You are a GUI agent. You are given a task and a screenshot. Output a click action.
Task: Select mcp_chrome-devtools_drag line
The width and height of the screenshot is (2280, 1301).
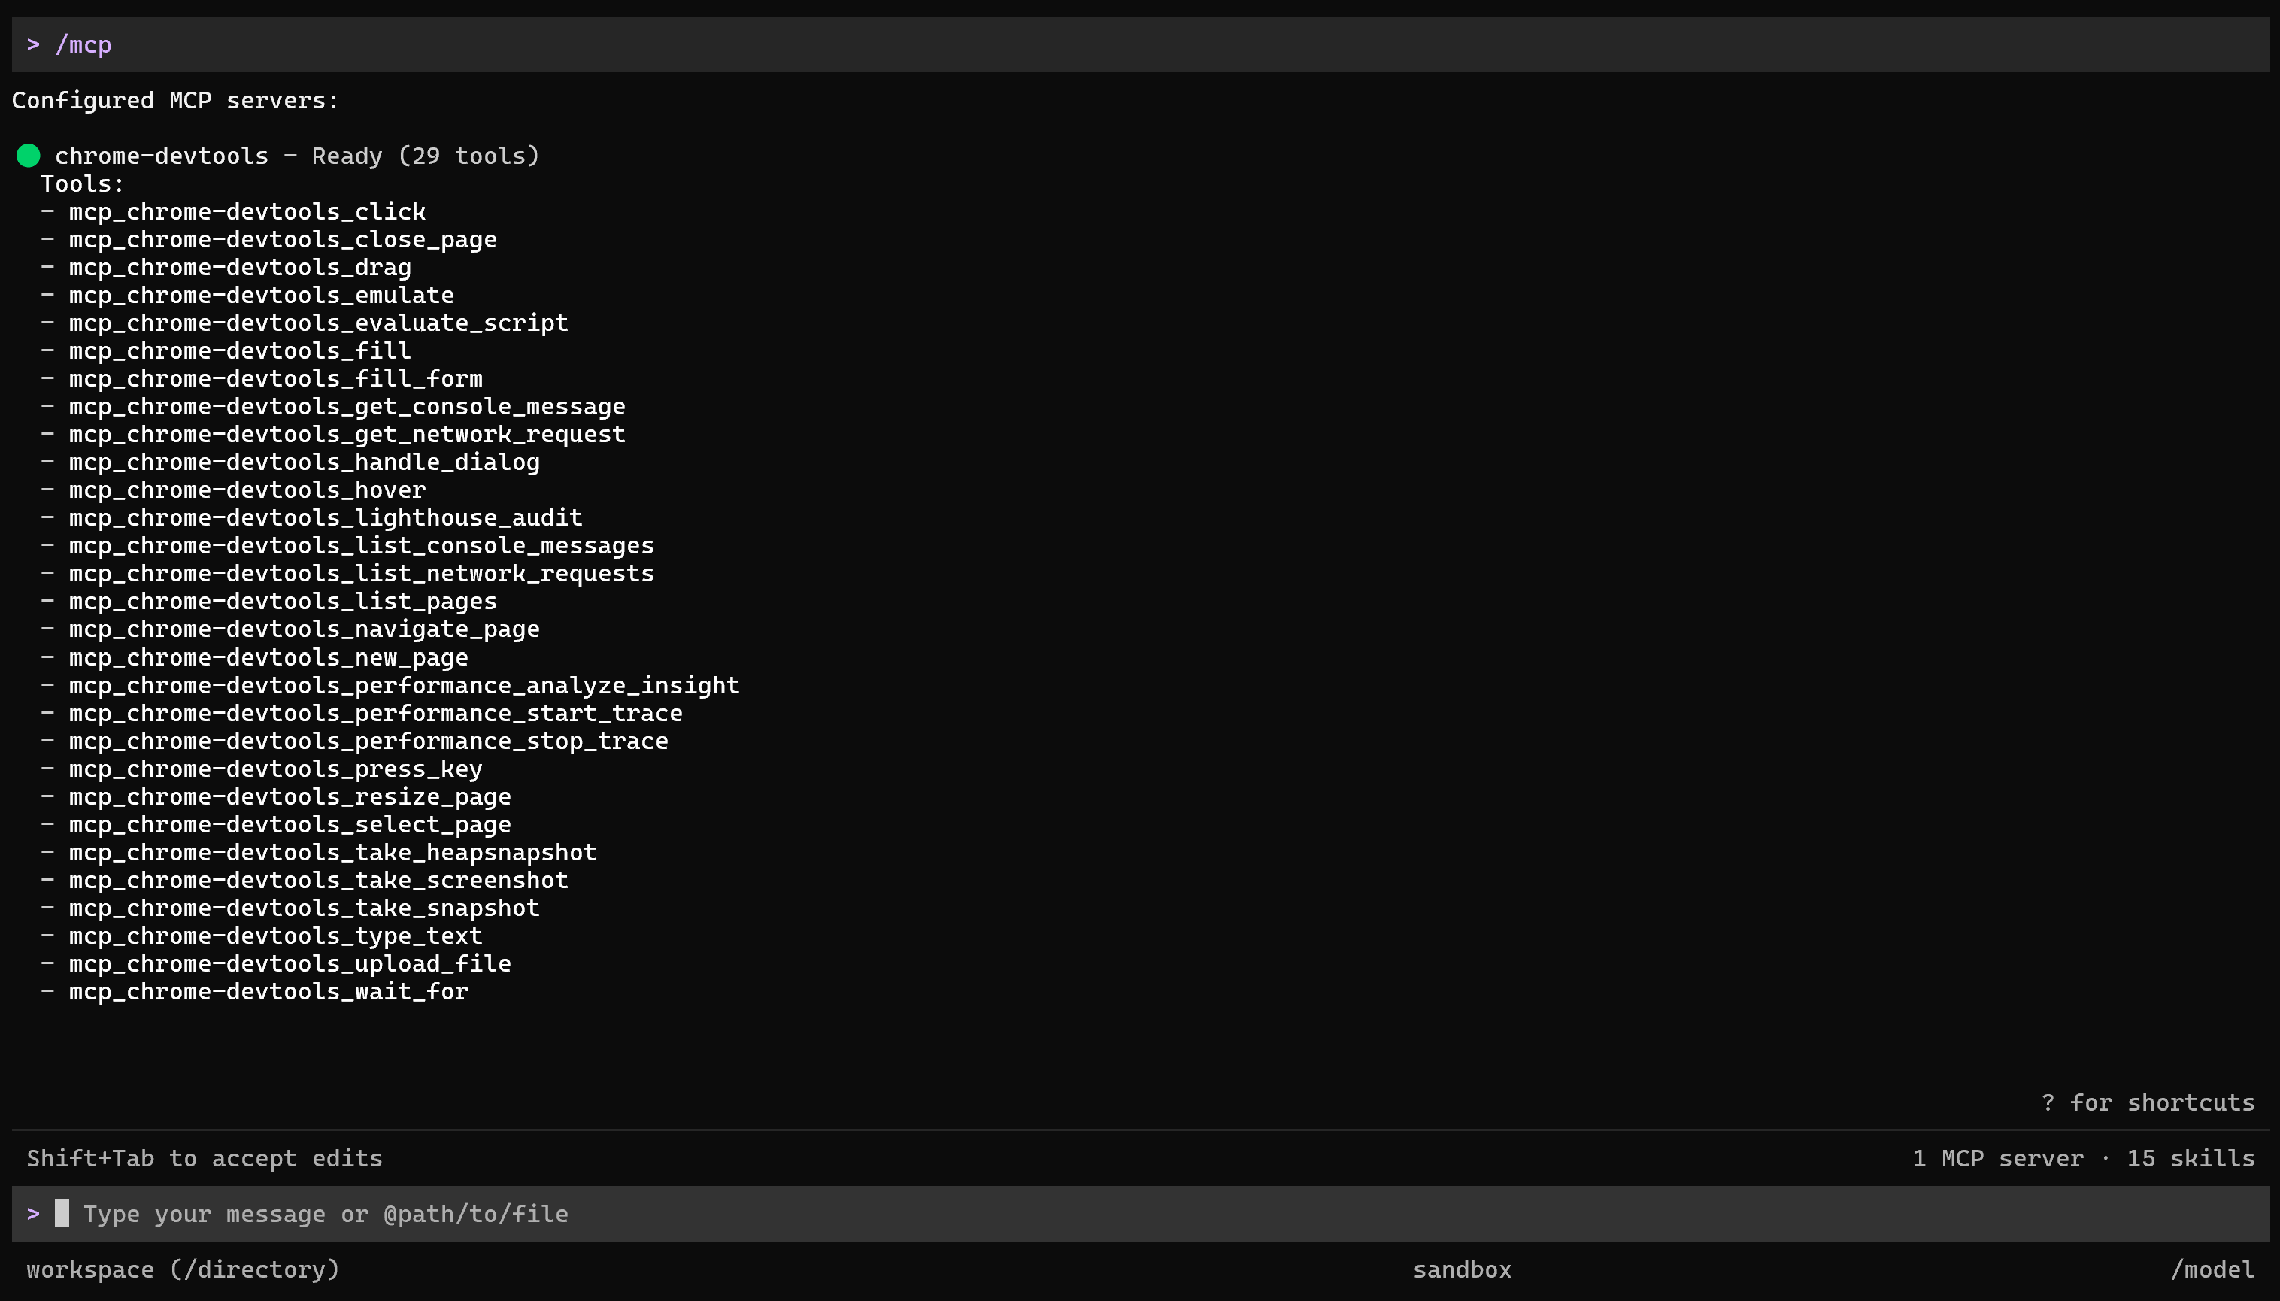pyautogui.click(x=241, y=267)
